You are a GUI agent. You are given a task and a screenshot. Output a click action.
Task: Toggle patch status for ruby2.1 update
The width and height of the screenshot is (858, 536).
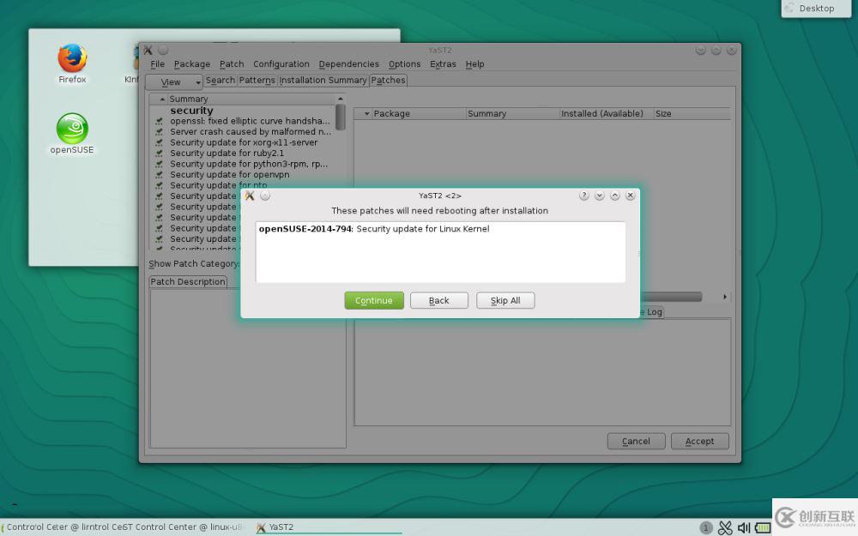[x=160, y=154]
